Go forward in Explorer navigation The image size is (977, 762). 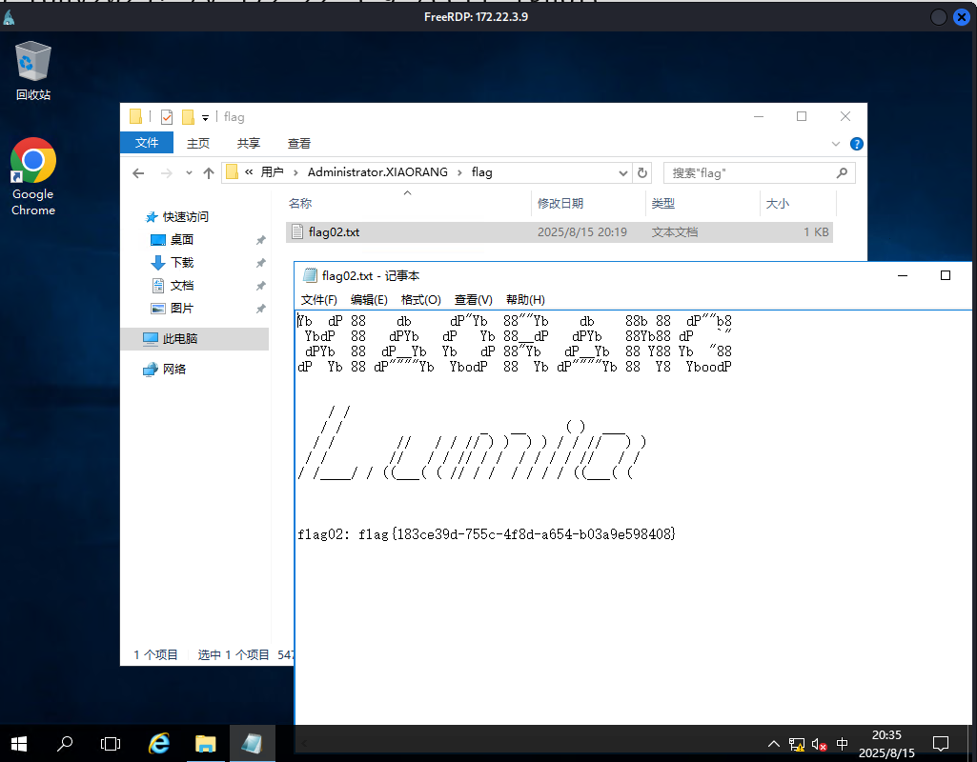167,173
